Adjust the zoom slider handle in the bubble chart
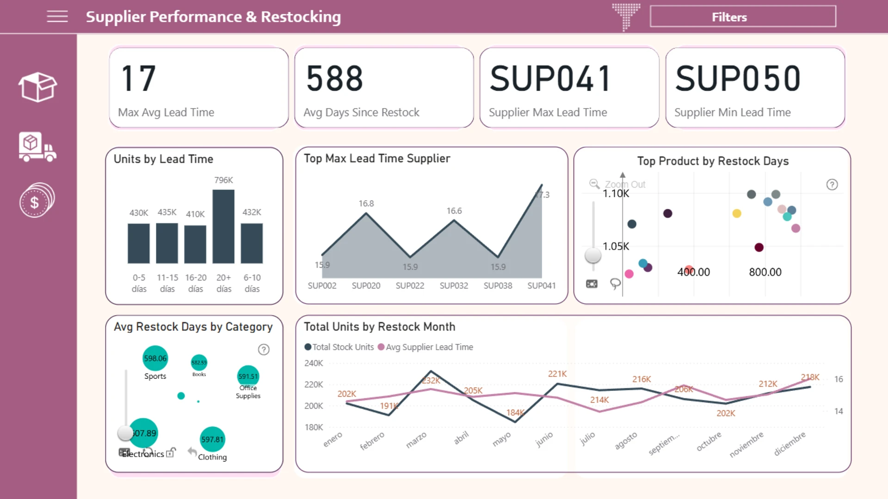The image size is (888, 499). tap(125, 433)
